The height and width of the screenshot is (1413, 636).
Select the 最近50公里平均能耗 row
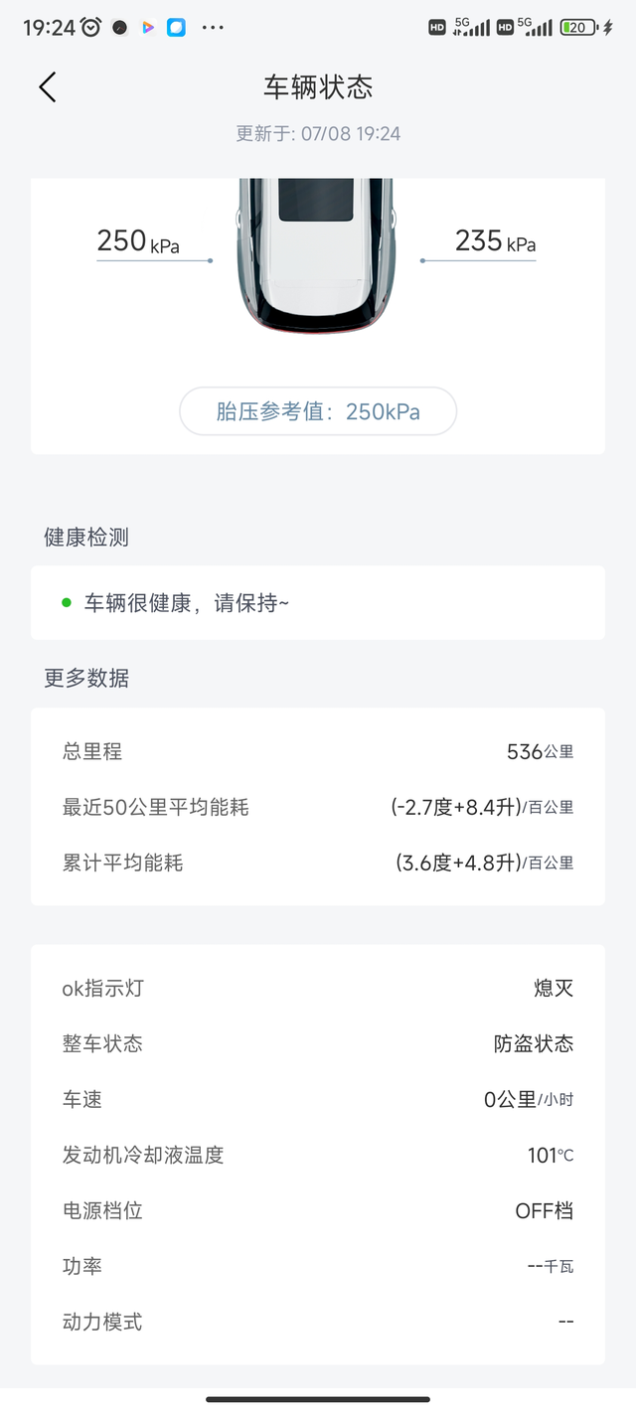[x=318, y=808]
